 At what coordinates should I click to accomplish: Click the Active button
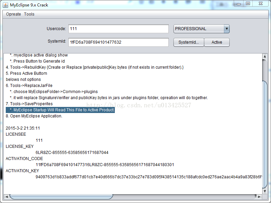(x=217, y=42)
